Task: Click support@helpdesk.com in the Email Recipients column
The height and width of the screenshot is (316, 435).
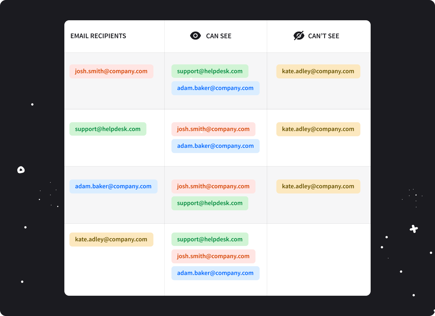Action: tap(108, 129)
